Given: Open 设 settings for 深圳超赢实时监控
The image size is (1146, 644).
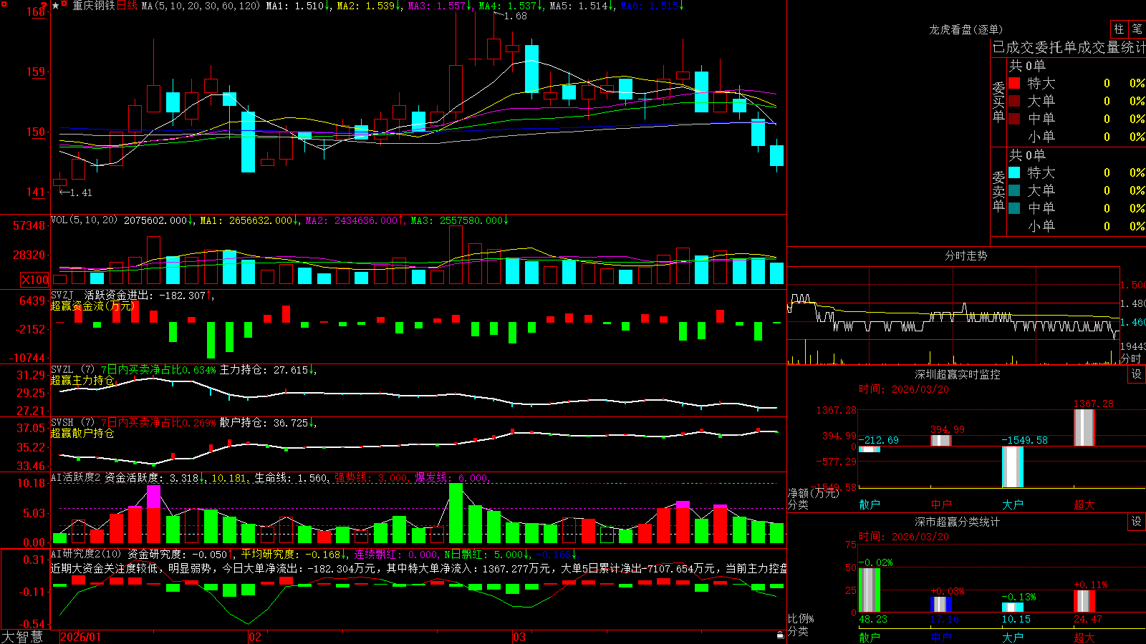Looking at the screenshot, I should pos(1137,374).
